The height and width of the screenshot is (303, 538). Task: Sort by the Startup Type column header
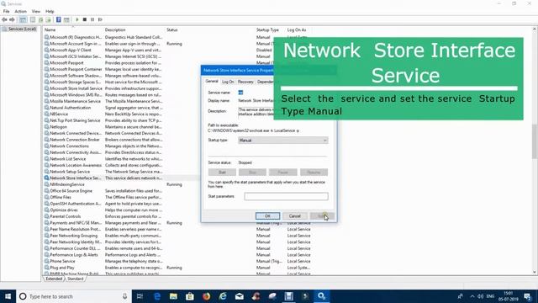click(267, 30)
